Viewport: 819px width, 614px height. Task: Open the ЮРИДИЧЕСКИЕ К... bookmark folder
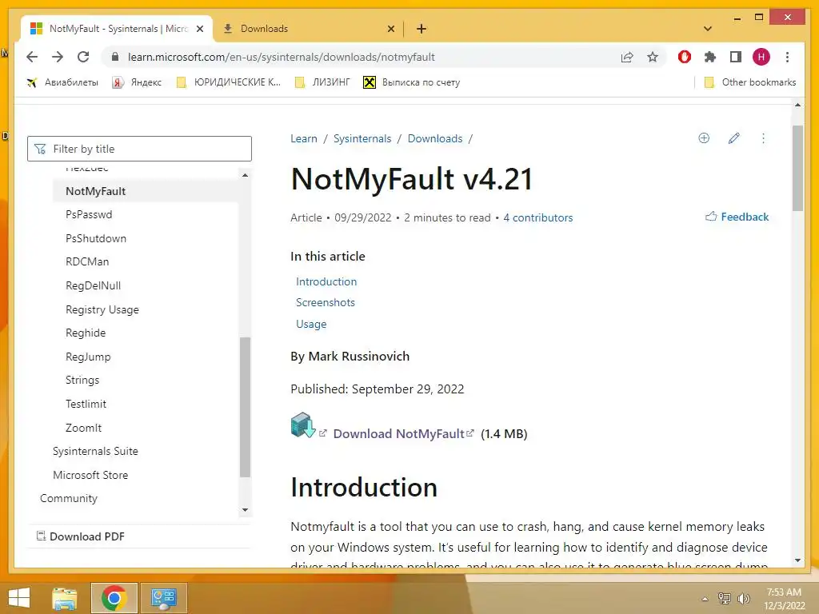point(229,82)
